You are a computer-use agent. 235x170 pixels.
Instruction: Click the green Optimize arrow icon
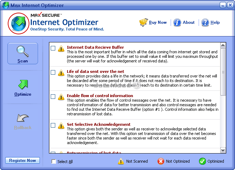[x=23, y=84]
